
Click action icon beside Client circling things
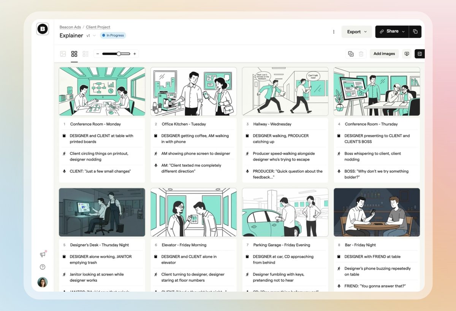tap(64, 154)
